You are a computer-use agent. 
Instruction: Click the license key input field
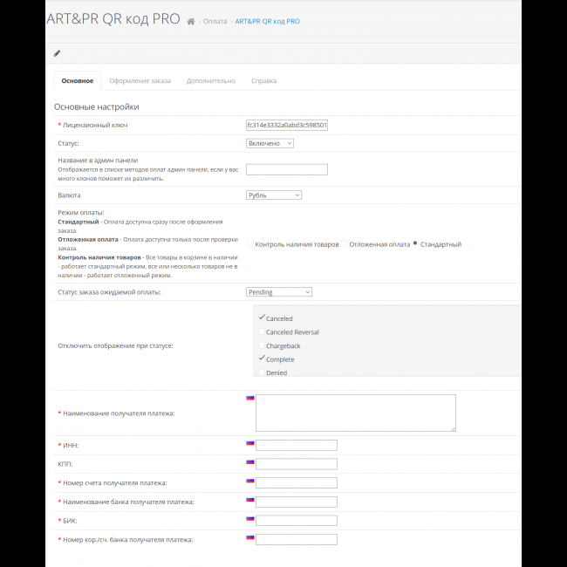pyautogui.click(x=287, y=125)
